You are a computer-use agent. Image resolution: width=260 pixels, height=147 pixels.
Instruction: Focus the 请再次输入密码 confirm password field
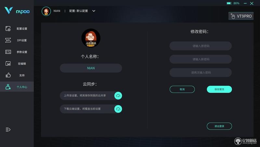(201, 73)
